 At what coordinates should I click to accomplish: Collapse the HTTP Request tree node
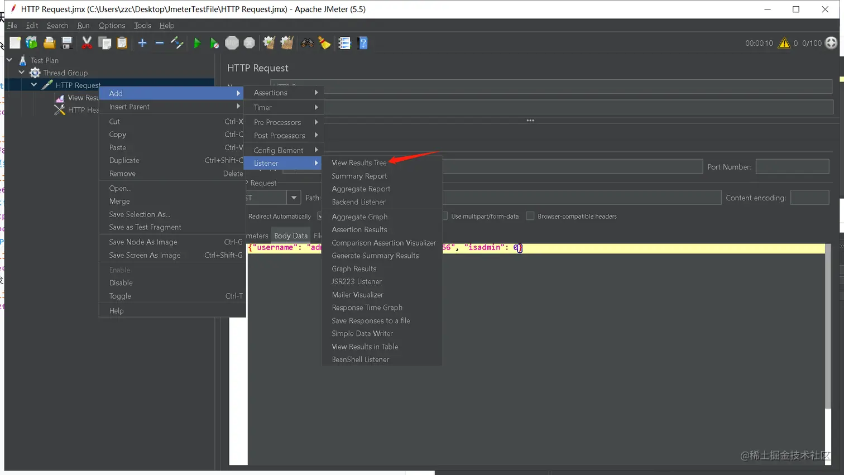tap(34, 85)
